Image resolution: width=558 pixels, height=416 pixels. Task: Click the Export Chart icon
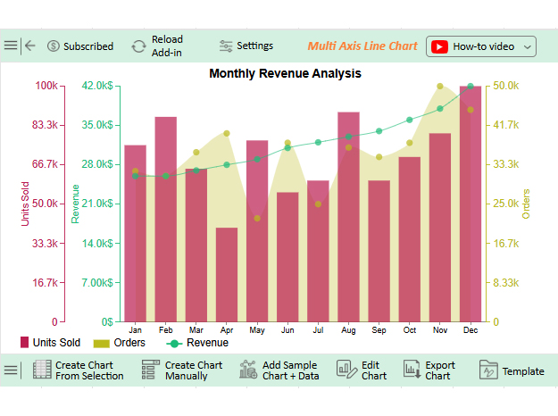pos(412,370)
